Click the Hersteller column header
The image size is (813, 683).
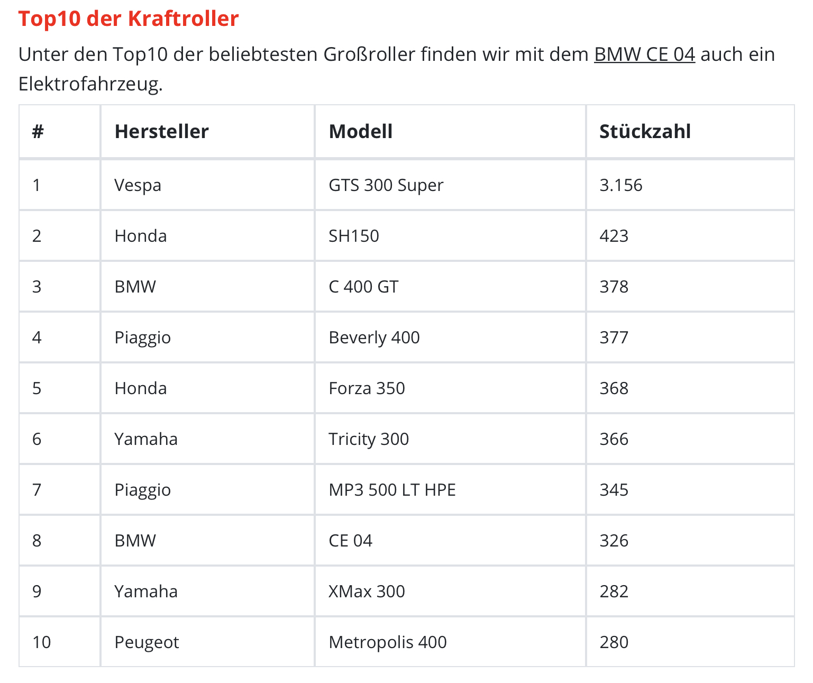[161, 131]
